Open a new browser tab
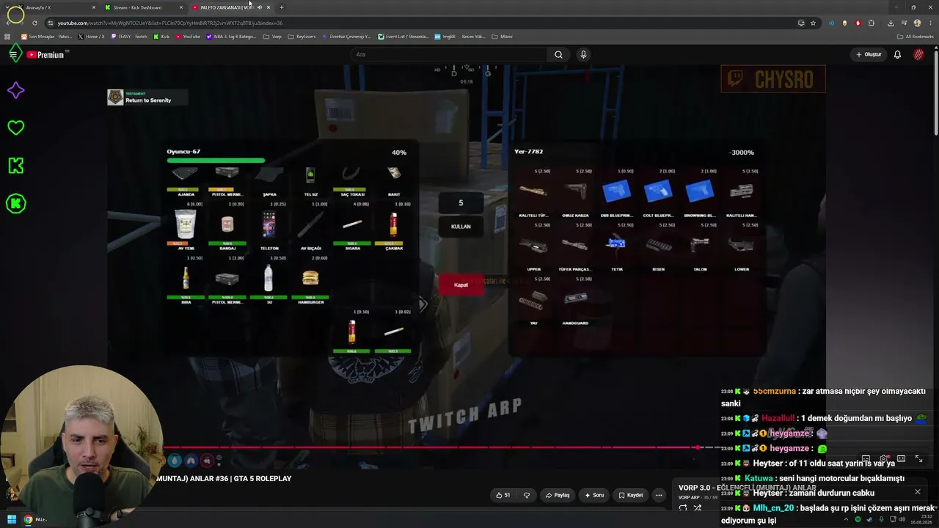 [x=282, y=7]
